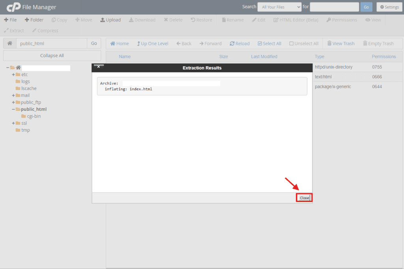Click the + File toolbar button

pyautogui.click(x=11, y=20)
